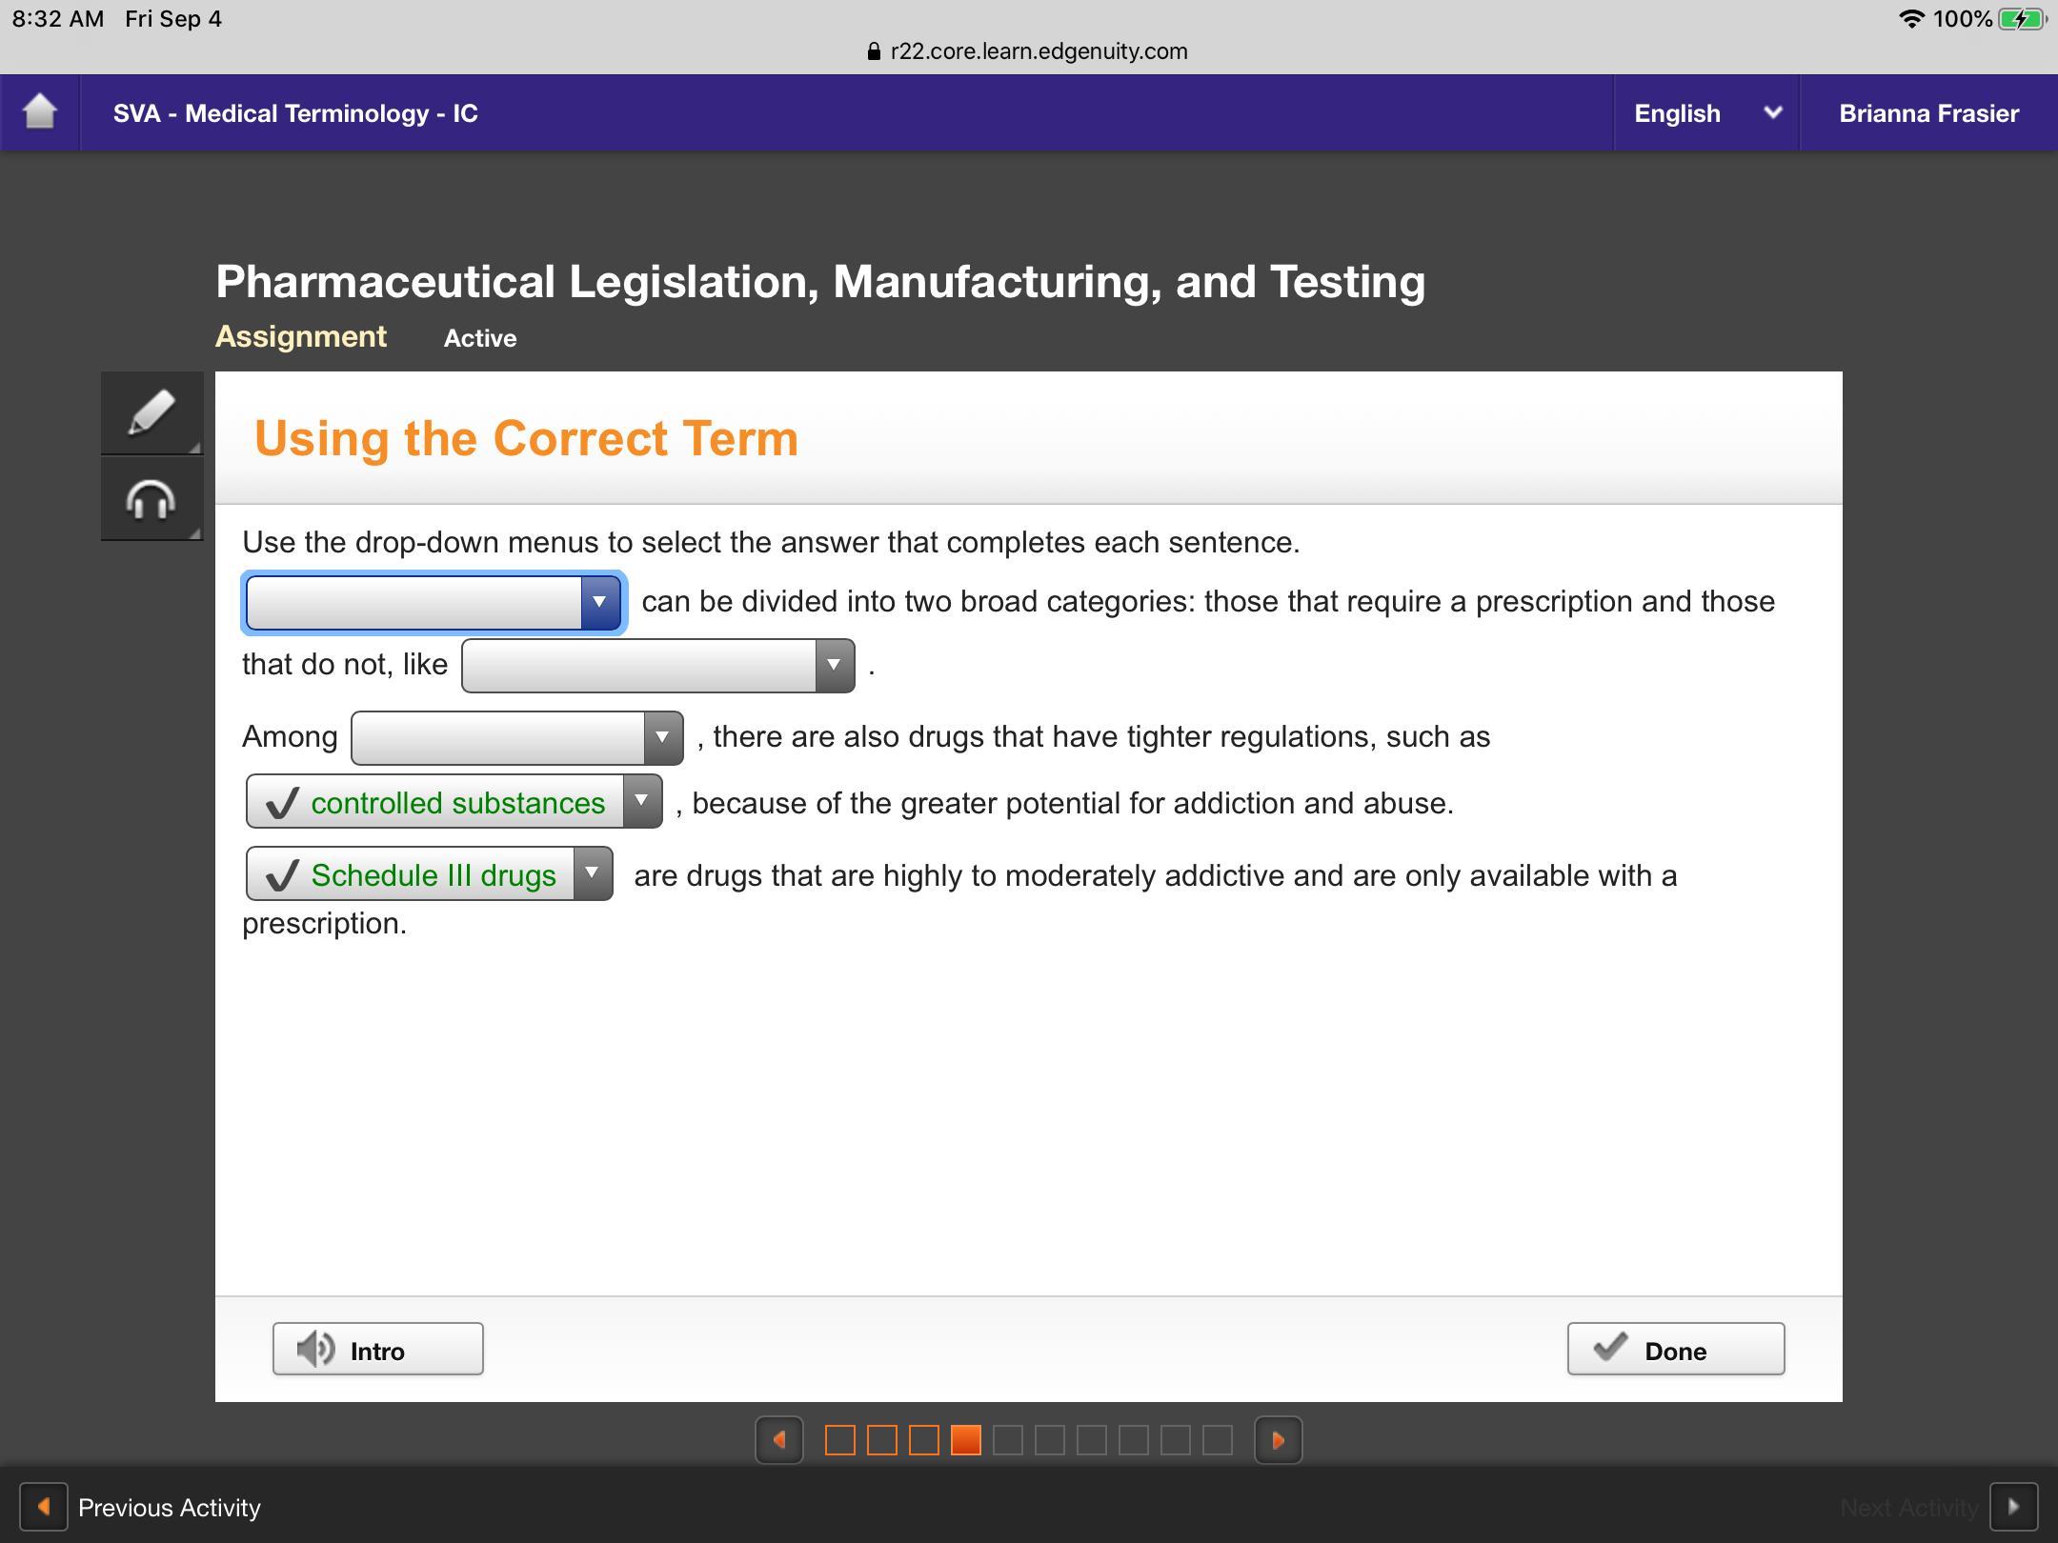This screenshot has width=2058, height=1543.
Task: Click the speaker icon on Intro button
Action: click(x=315, y=1349)
